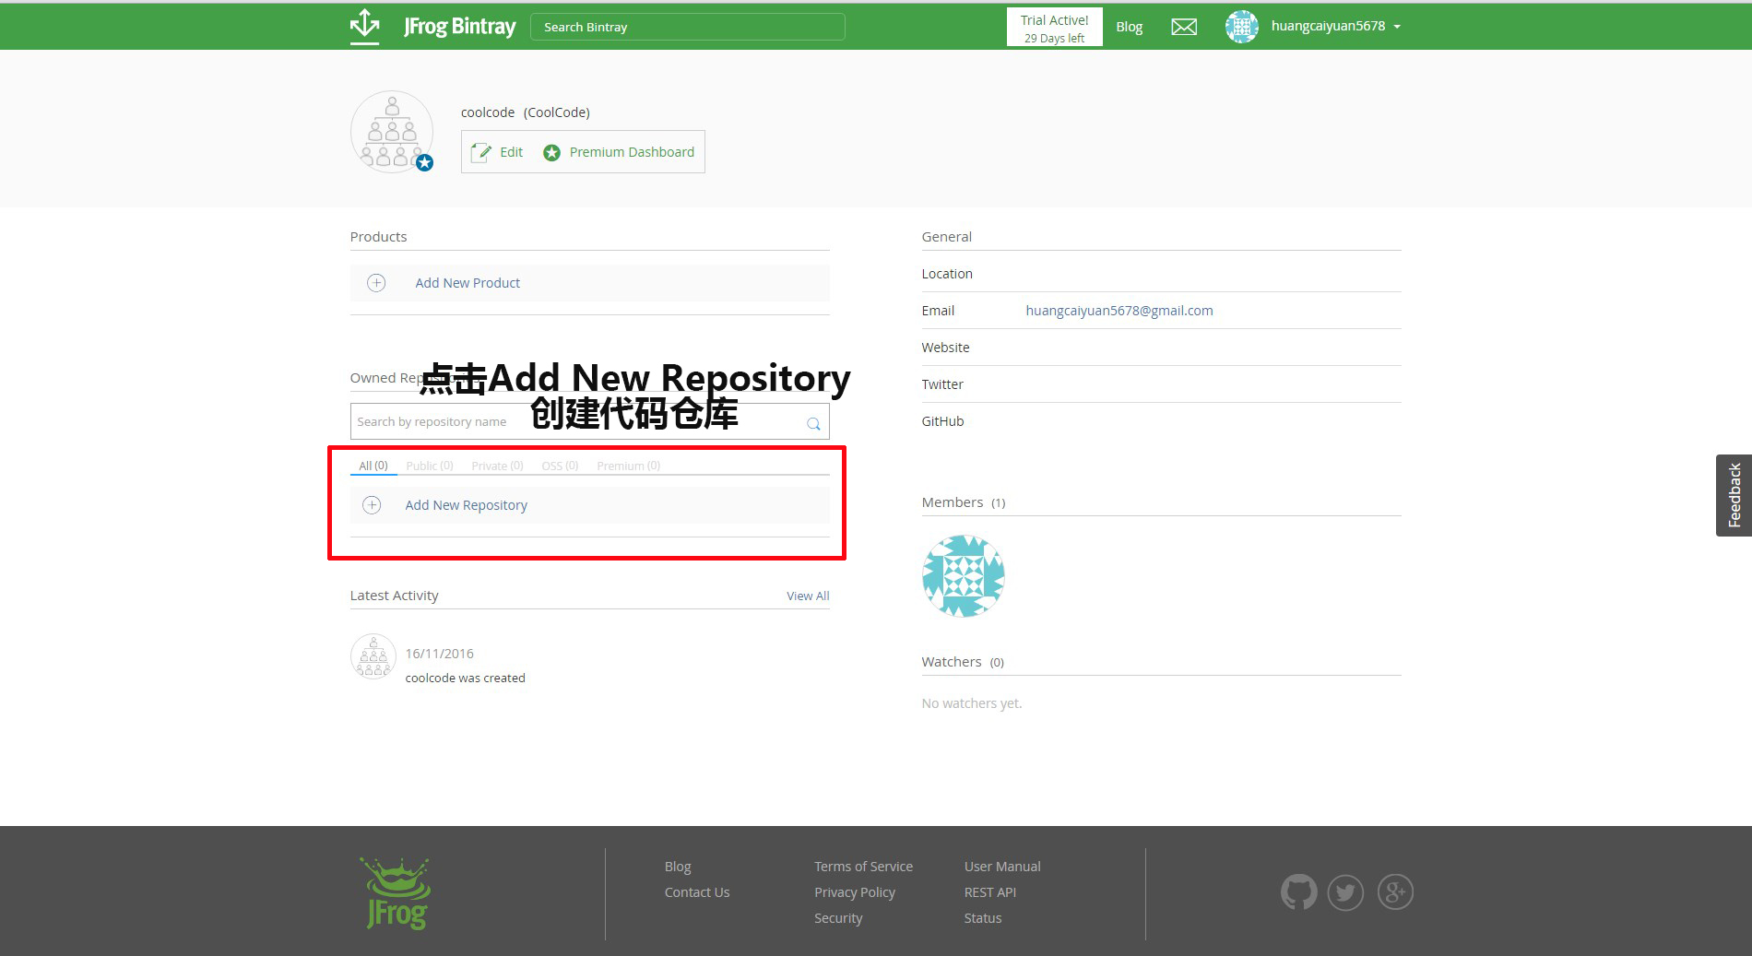Select the Public (0) repositories tab
The image size is (1752, 956).
click(x=430, y=466)
